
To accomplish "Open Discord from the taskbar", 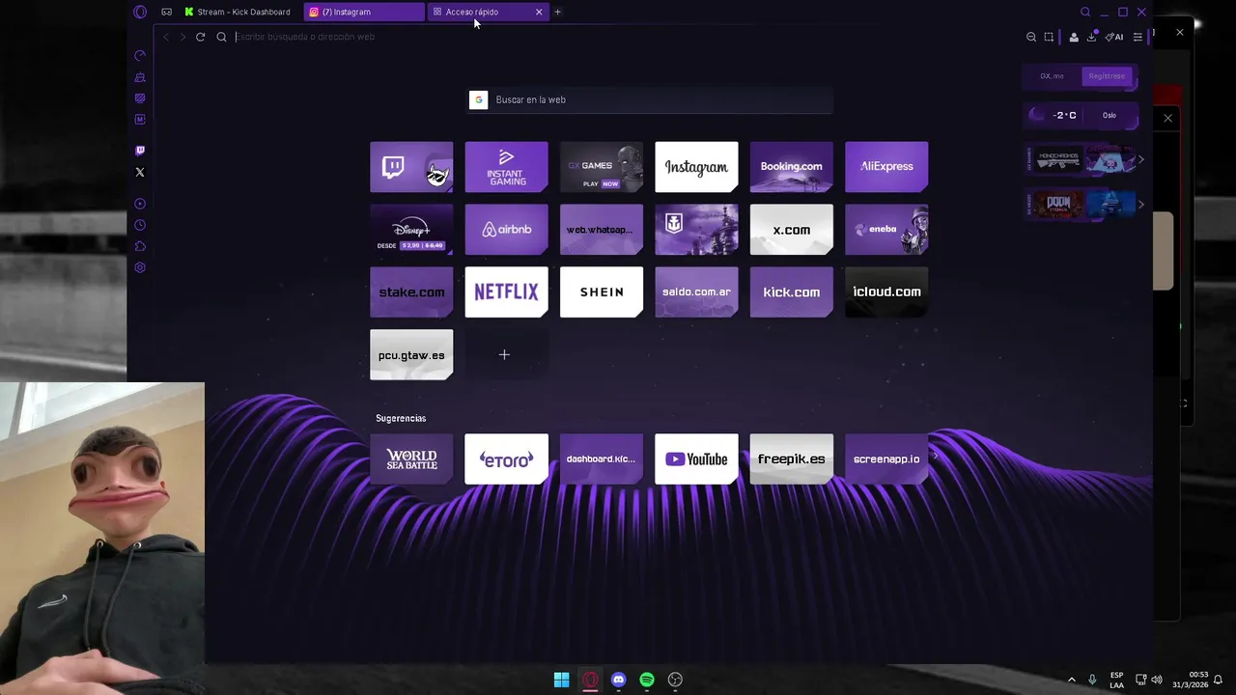I will click(619, 680).
